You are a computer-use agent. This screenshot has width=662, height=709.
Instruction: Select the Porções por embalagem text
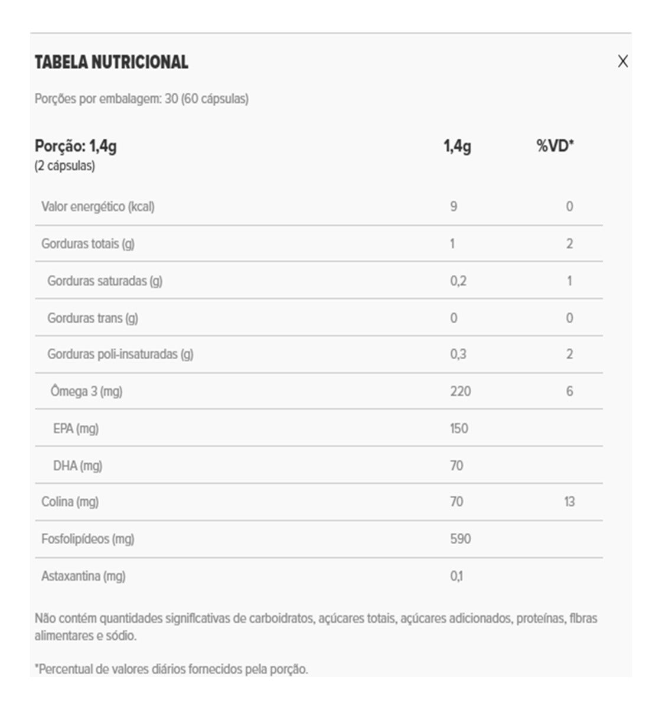(142, 99)
